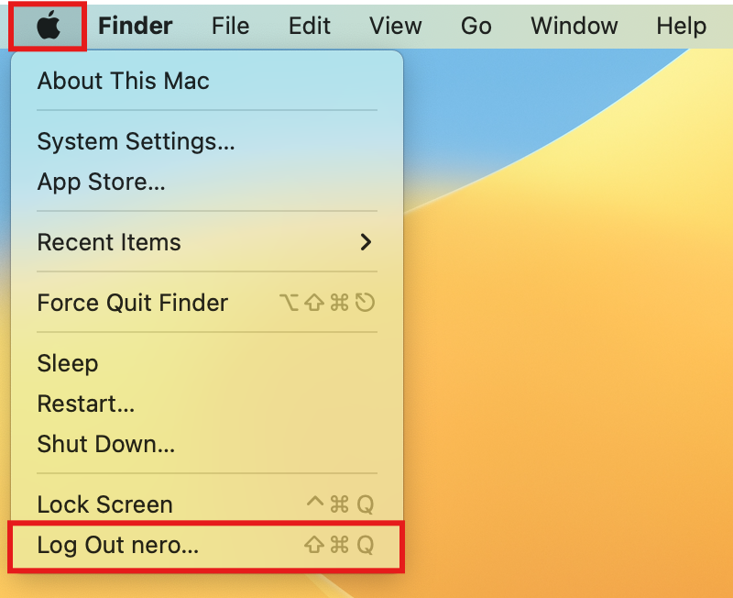Open the File menu
This screenshot has height=598, width=733.
pyautogui.click(x=231, y=26)
